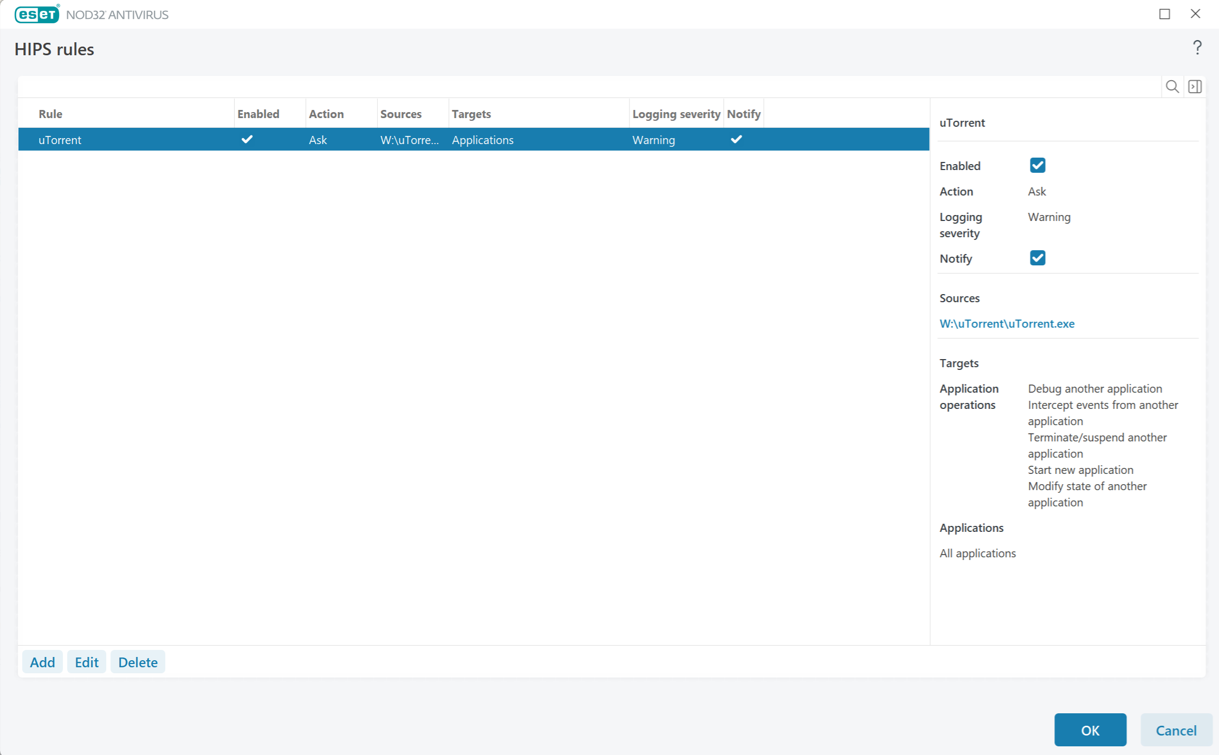
Task: Sort by the Action column header
Action: click(x=326, y=114)
